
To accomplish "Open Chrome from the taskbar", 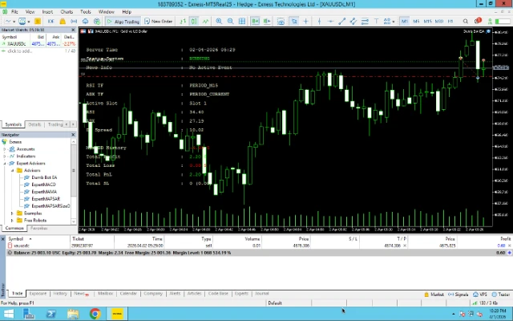I will [x=95, y=314].
